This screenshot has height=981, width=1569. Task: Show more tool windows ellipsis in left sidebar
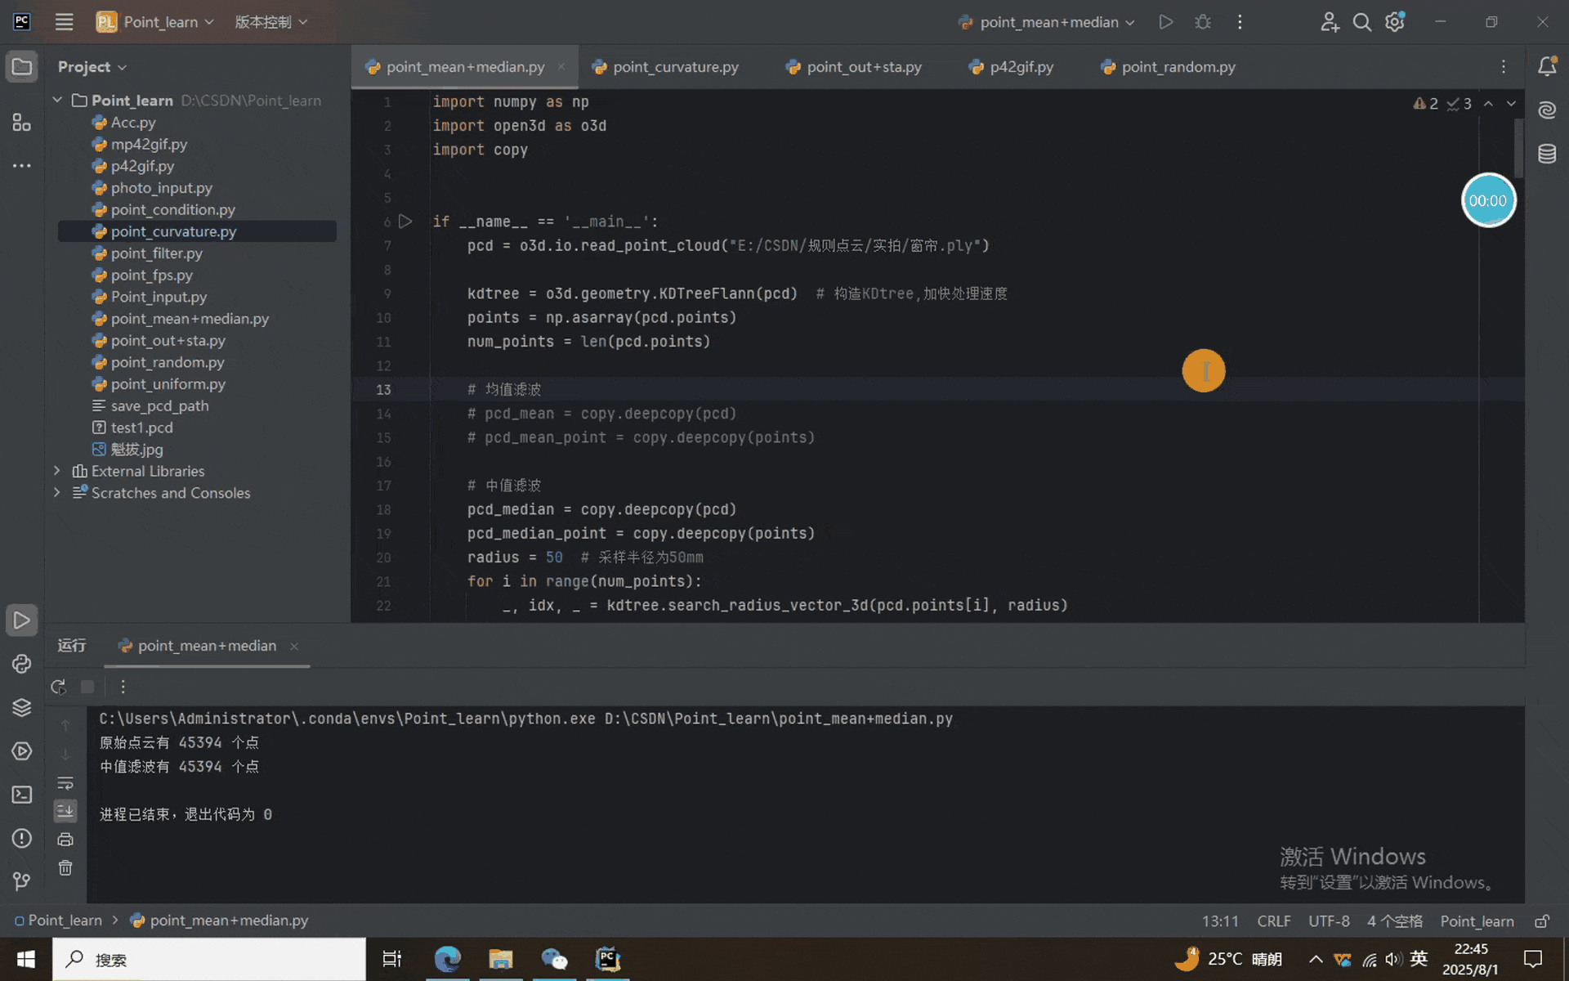pos(22,166)
